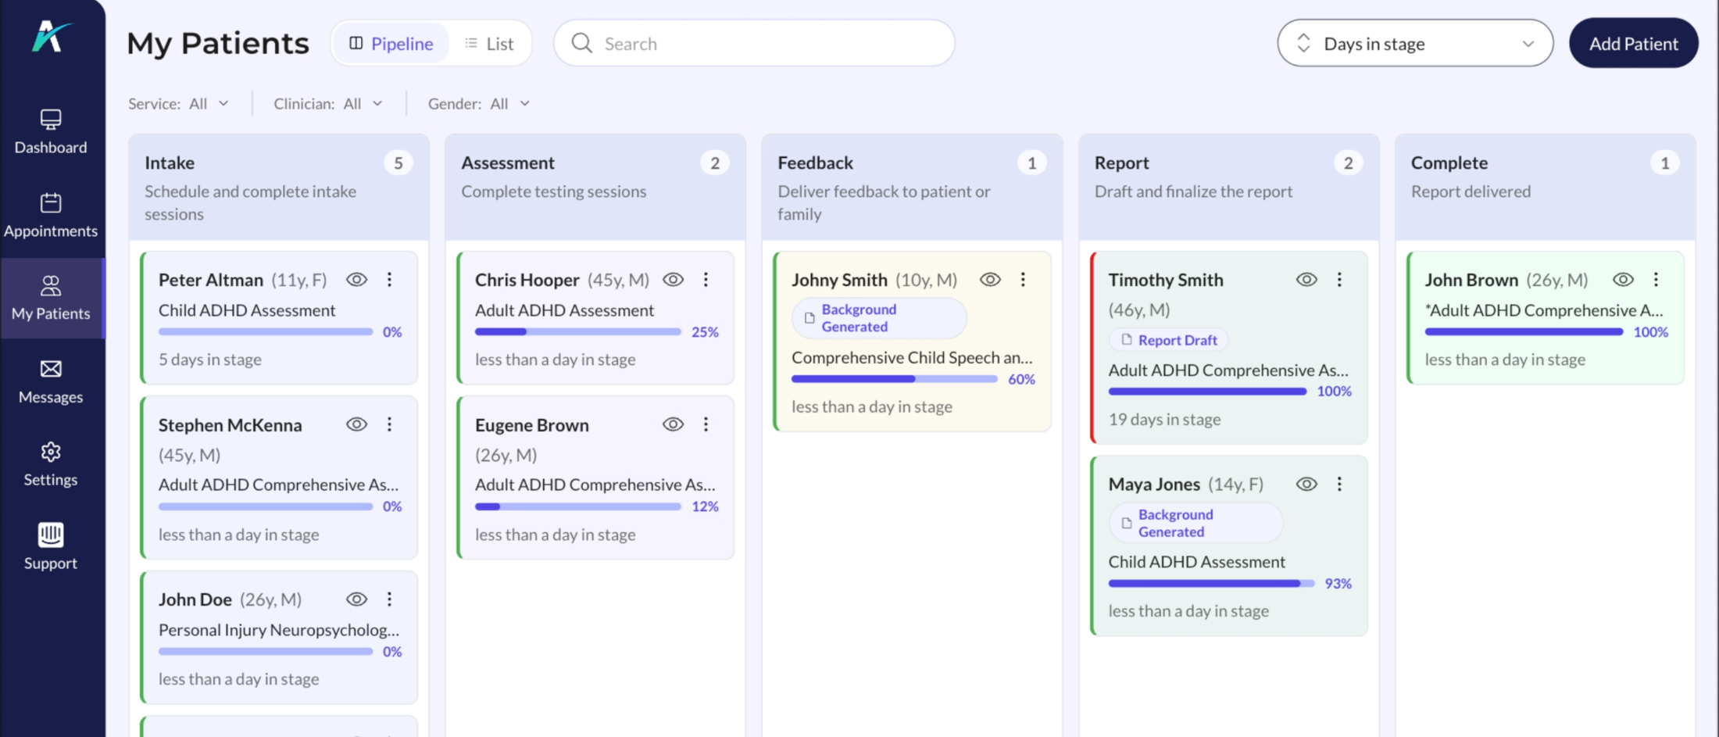Click Maya Jones's 93% progress bar
Screen dimensions: 1719x737
[x=1211, y=584]
